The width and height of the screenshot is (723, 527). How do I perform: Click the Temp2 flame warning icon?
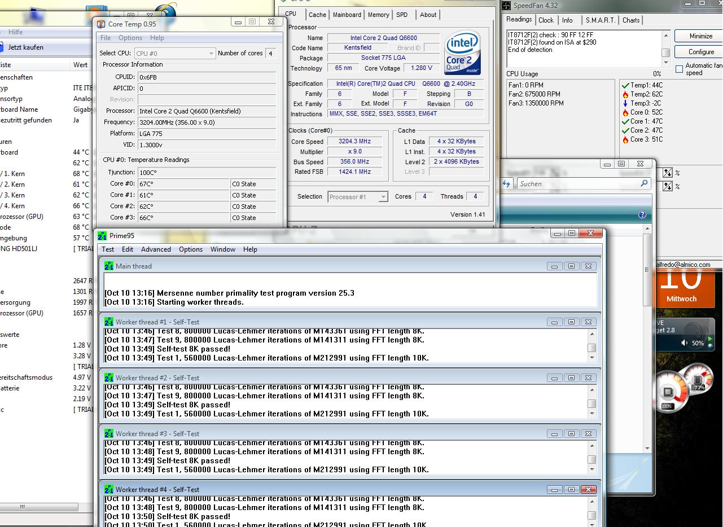tap(625, 94)
